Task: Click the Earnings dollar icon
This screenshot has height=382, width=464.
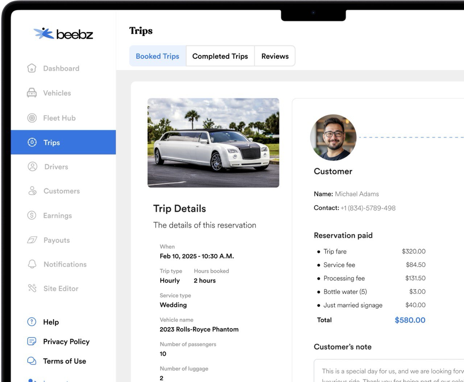Action: pyautogui.click(x=32, y=215)
